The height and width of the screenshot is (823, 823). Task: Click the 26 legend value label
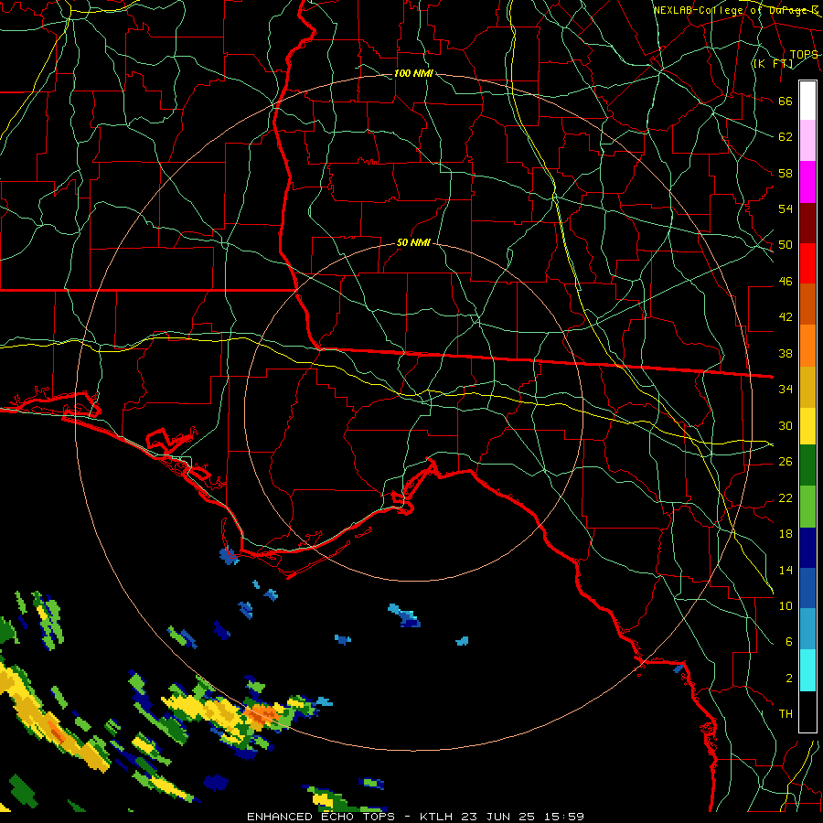point(786,462)
